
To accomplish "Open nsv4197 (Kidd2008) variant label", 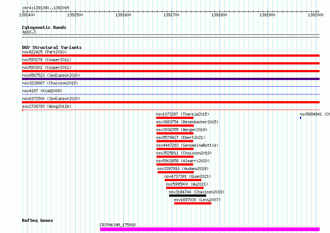I will click(x=42, y=91).
